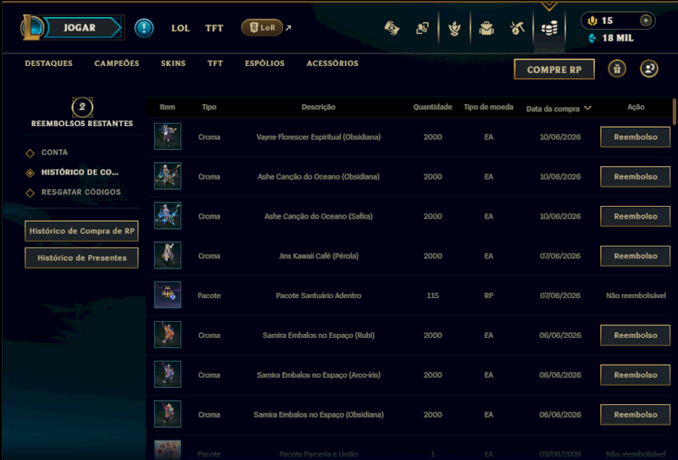678x460 pixels.
Task: Add RP with plus icon
Action: point(646,20)
